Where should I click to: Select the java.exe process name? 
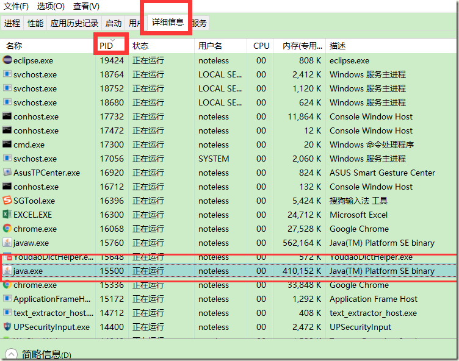(x=28, y=271)
